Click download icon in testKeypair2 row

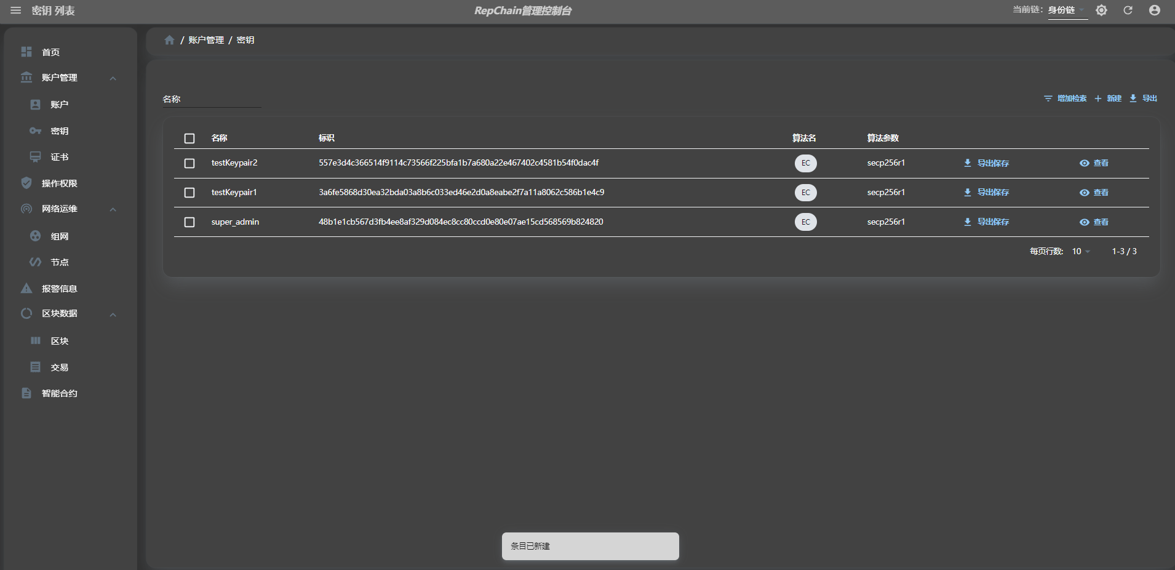968,163
